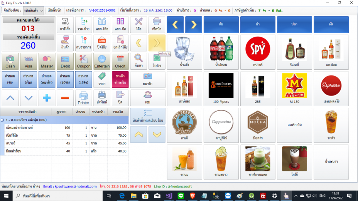
Task: Click the exit (ปิด) door icon
Action: [120, 98]
